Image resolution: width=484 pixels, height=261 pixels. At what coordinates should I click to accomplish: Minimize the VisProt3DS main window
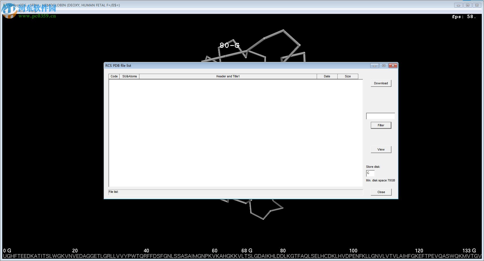tap(458, 5)
